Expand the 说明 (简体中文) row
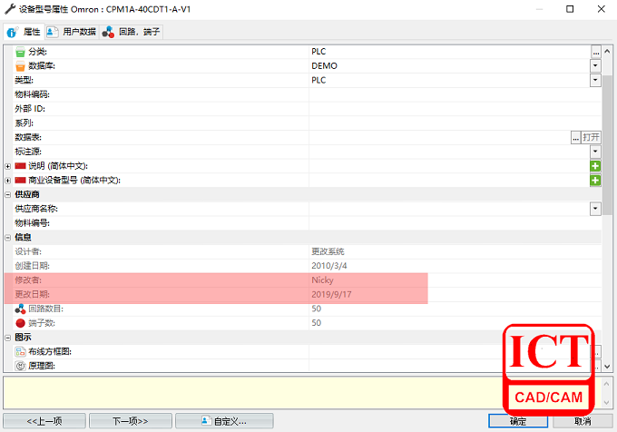Image resolution: width=617 pixels, height=432 pixels. (x=7, y=166)
